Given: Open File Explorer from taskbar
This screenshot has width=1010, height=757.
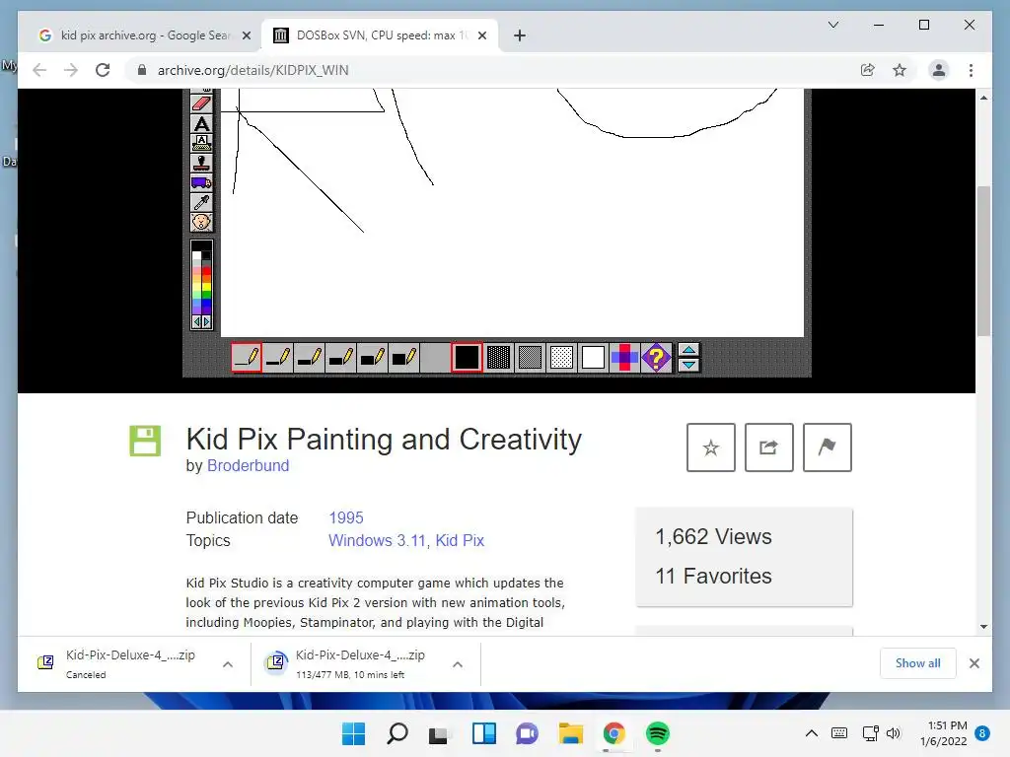Looking at the screenshot, I should tap(571, 733).
